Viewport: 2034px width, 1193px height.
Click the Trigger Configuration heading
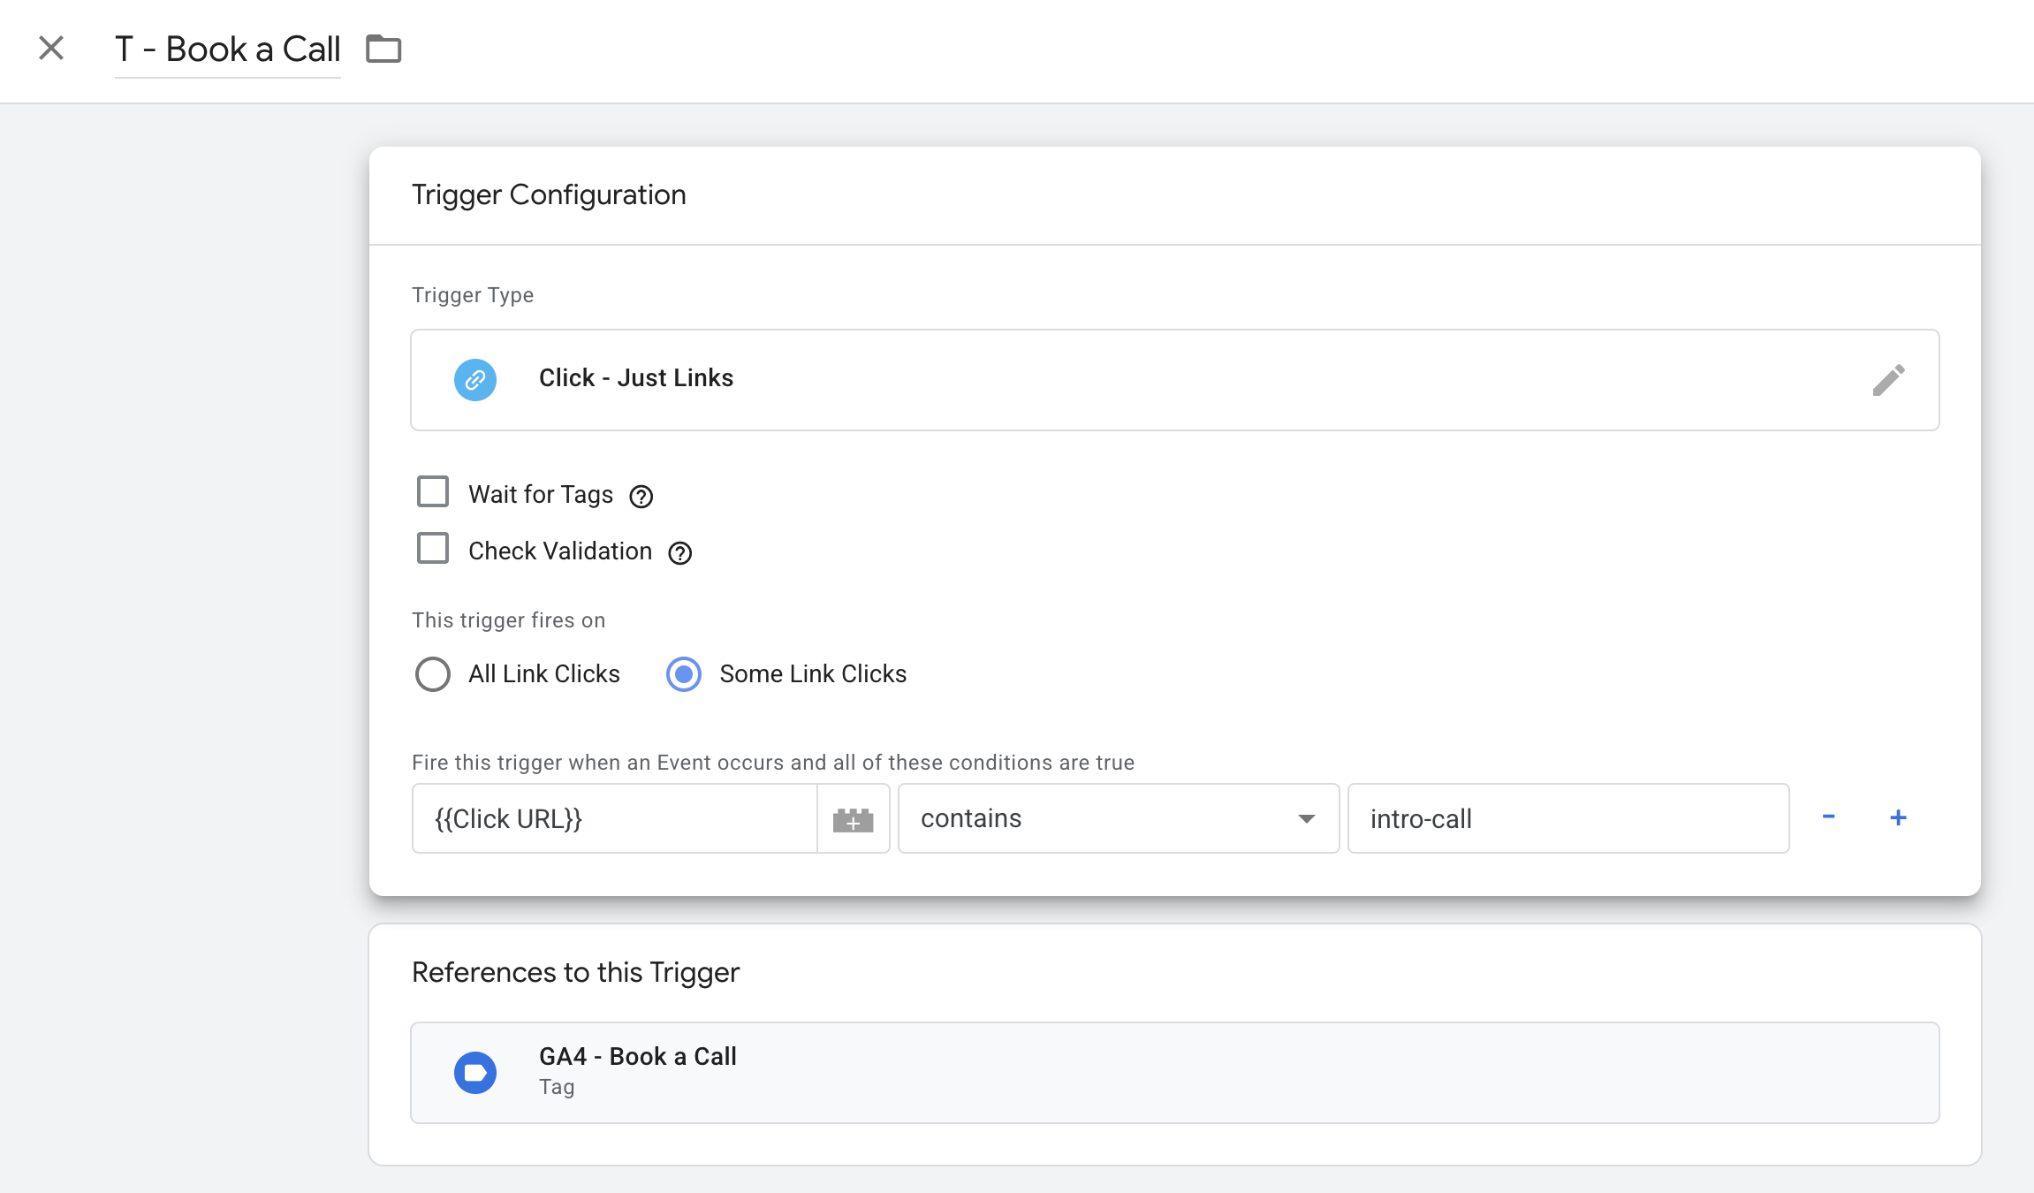549,194
